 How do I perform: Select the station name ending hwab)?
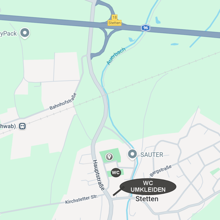(x=8, y=126)
